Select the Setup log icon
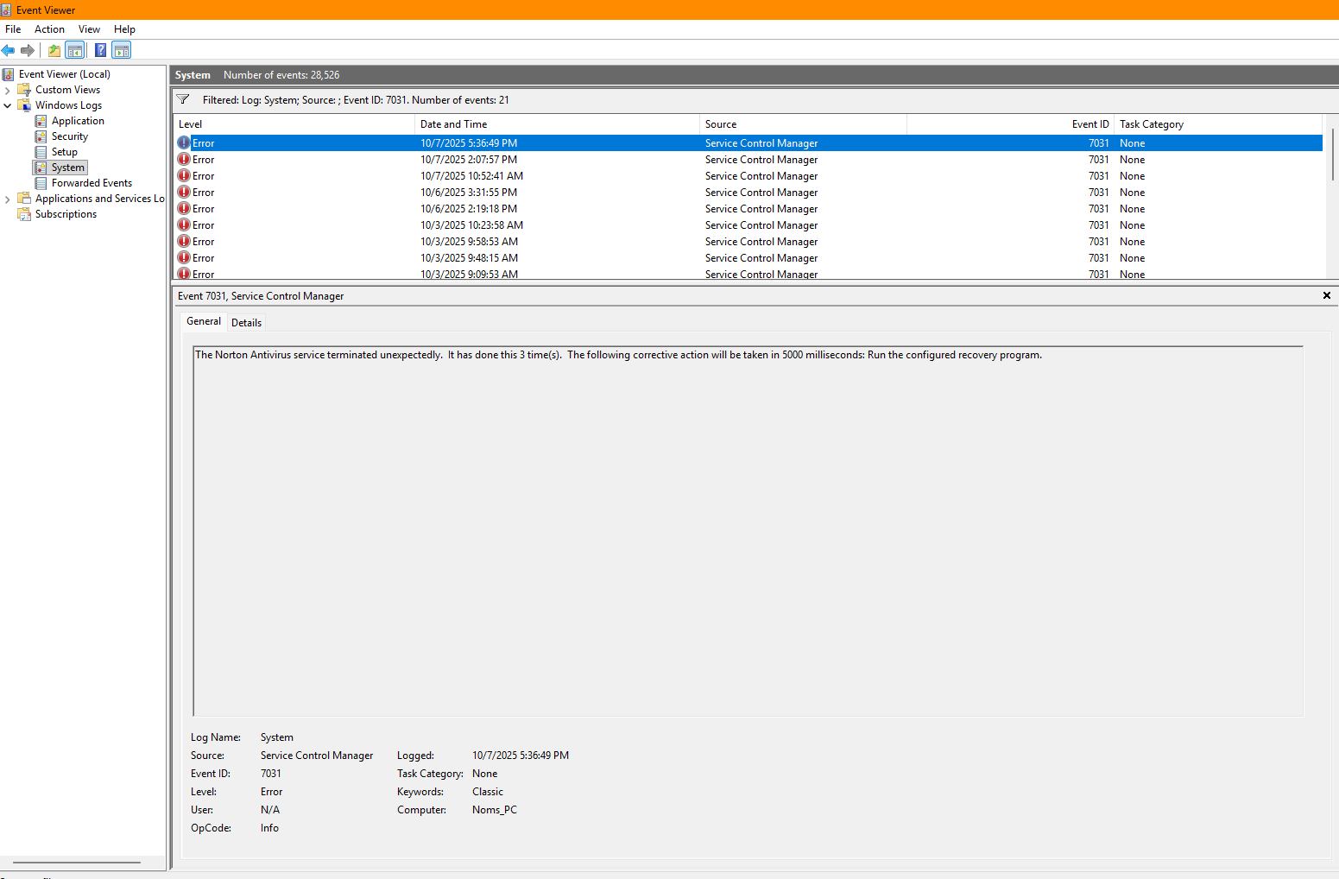Viewport: 1339px width, 879px height. [41, 152]
